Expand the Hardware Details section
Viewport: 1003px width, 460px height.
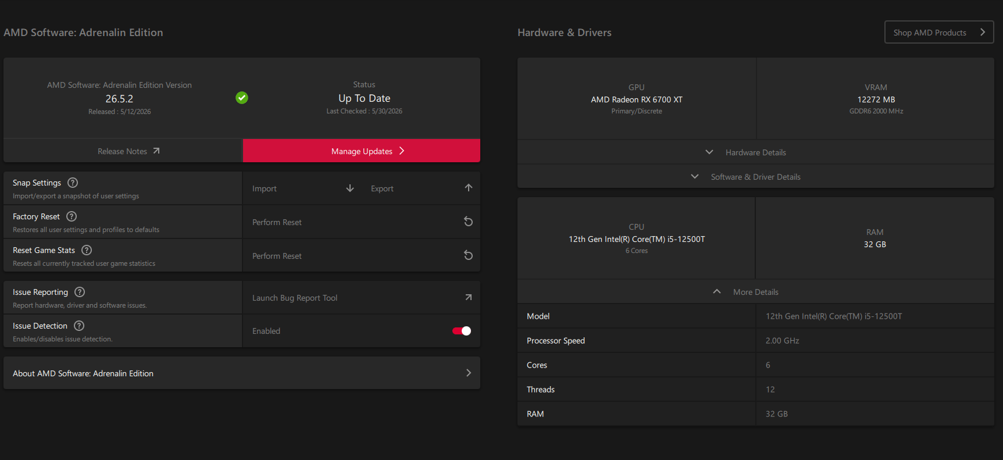tap(755, 152)
